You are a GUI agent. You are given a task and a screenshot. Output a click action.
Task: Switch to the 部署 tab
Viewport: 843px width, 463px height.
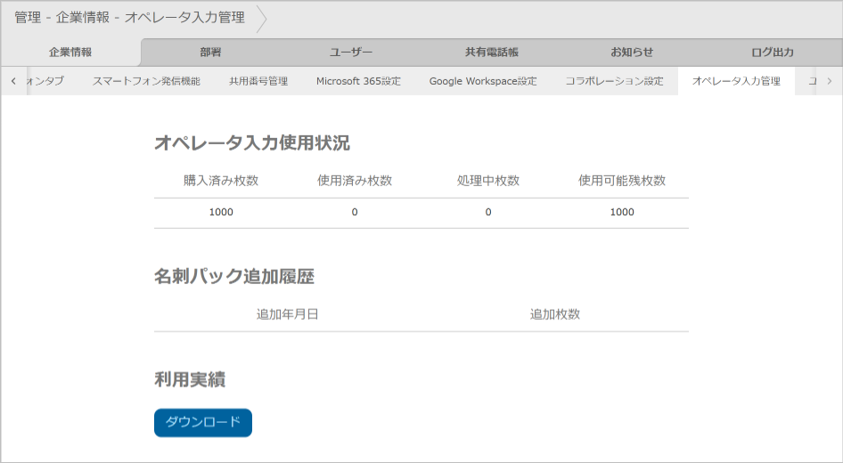[x=210, y=53]
